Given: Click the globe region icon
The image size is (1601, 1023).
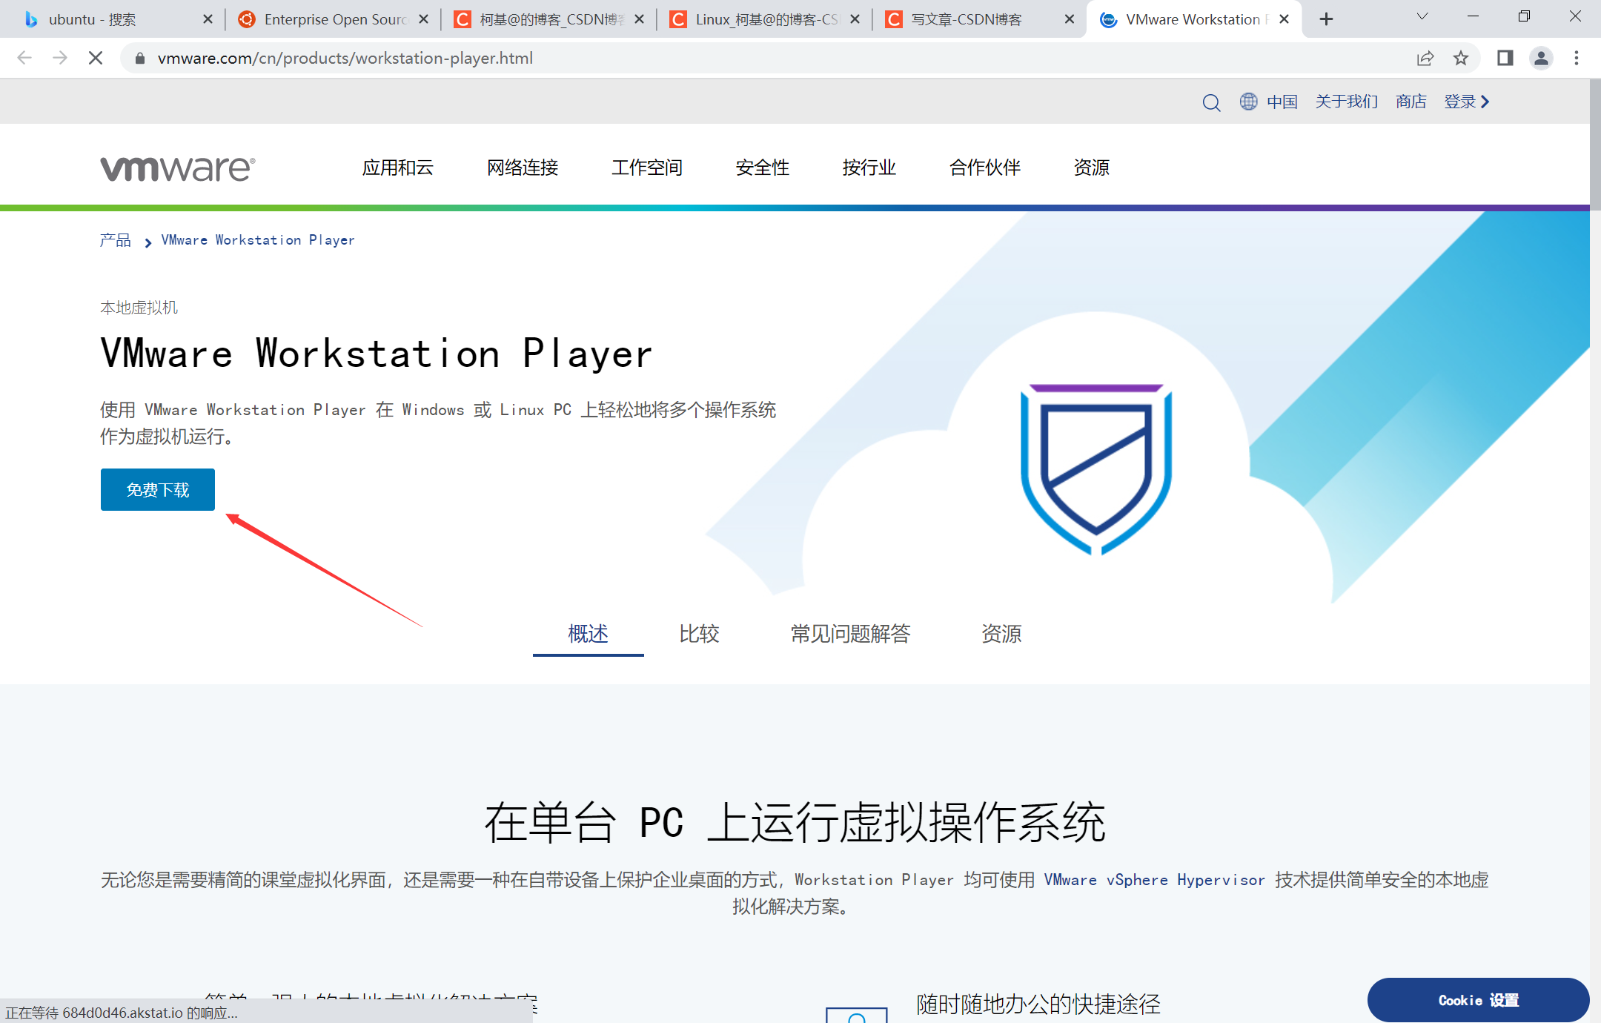Looking at the screenshot, I should pos(1248,102).
